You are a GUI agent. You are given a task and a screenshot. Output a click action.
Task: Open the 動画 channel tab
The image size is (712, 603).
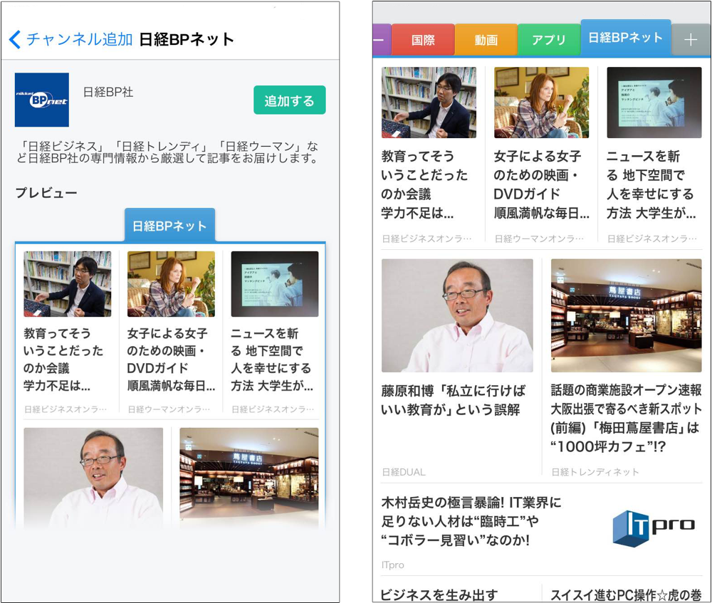pyautogui.click(x=486, y=40)
